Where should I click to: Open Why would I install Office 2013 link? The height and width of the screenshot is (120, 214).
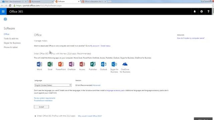tap(90, 116)
